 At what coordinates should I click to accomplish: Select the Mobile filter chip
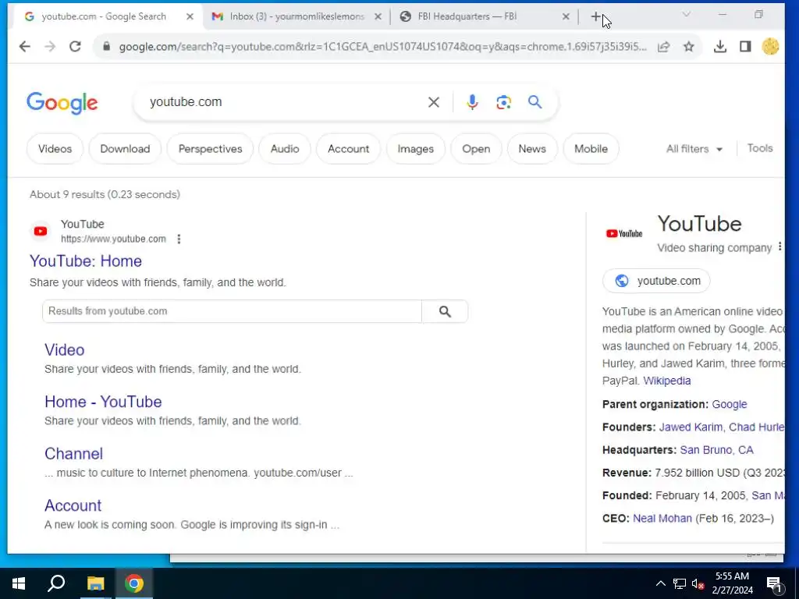591,149
